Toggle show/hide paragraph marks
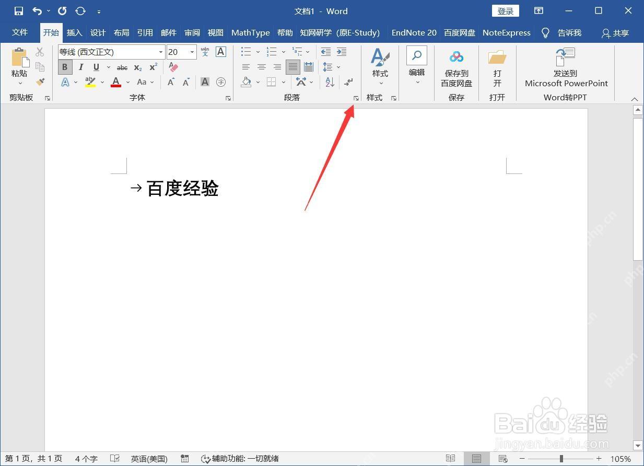The width and height of the screenshot is (644, 466). click(348, 82)
